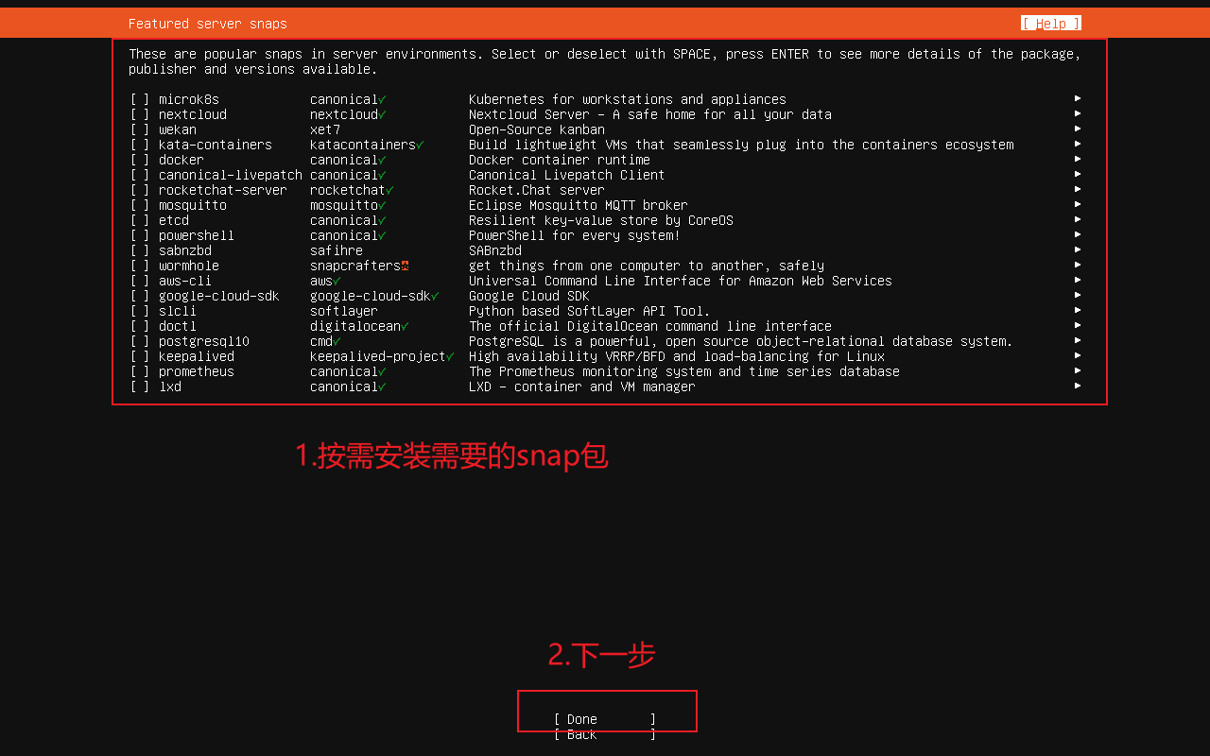This screenshot has height=756, width=1210.
Task: Toggle the wormhole snap checkbox
Action: point(140,266)
